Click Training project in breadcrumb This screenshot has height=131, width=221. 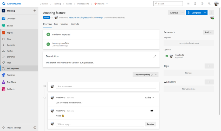click(x=57, y=4)
